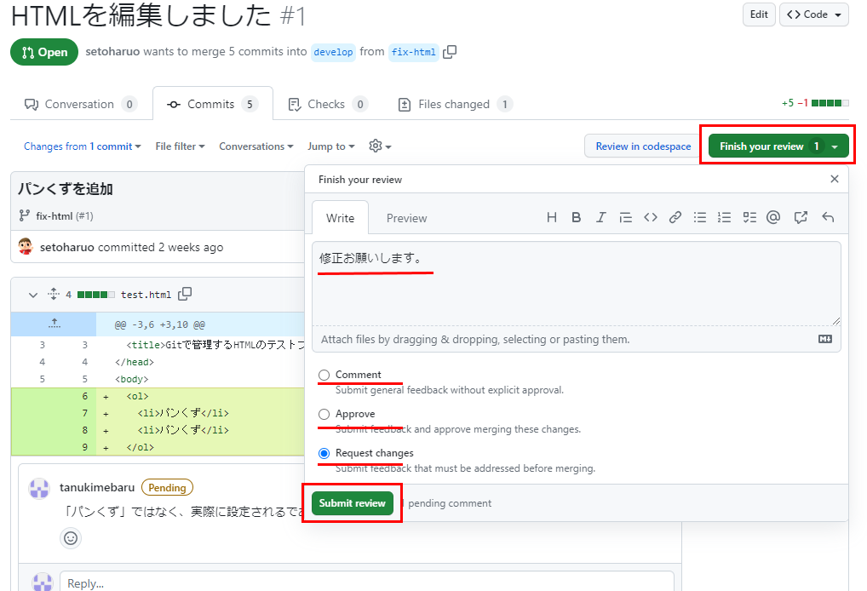This screenshot has width=867, height=591.
Task: Click setoharuo's avatar in the commit row
Action: pos(26,247)
